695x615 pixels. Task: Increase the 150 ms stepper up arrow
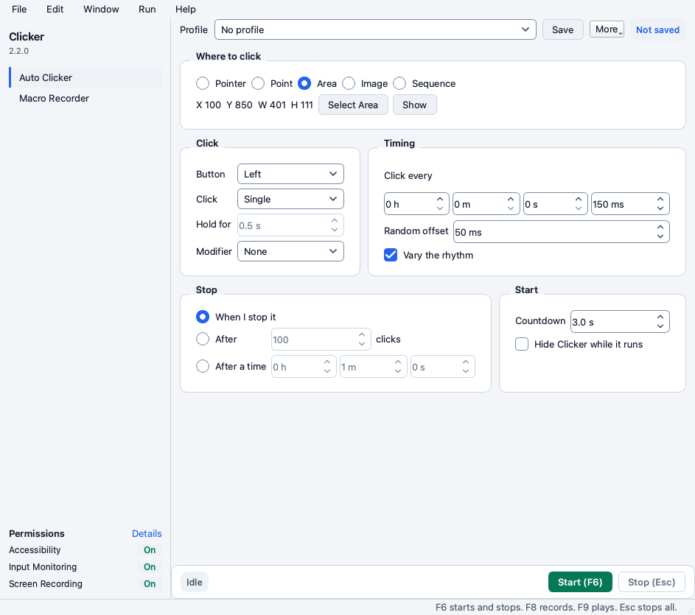[660, 200]
